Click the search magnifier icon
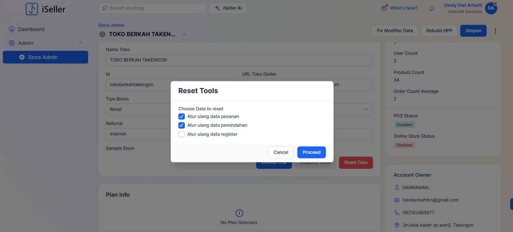 pyautogui.click(x=105, y=8)
